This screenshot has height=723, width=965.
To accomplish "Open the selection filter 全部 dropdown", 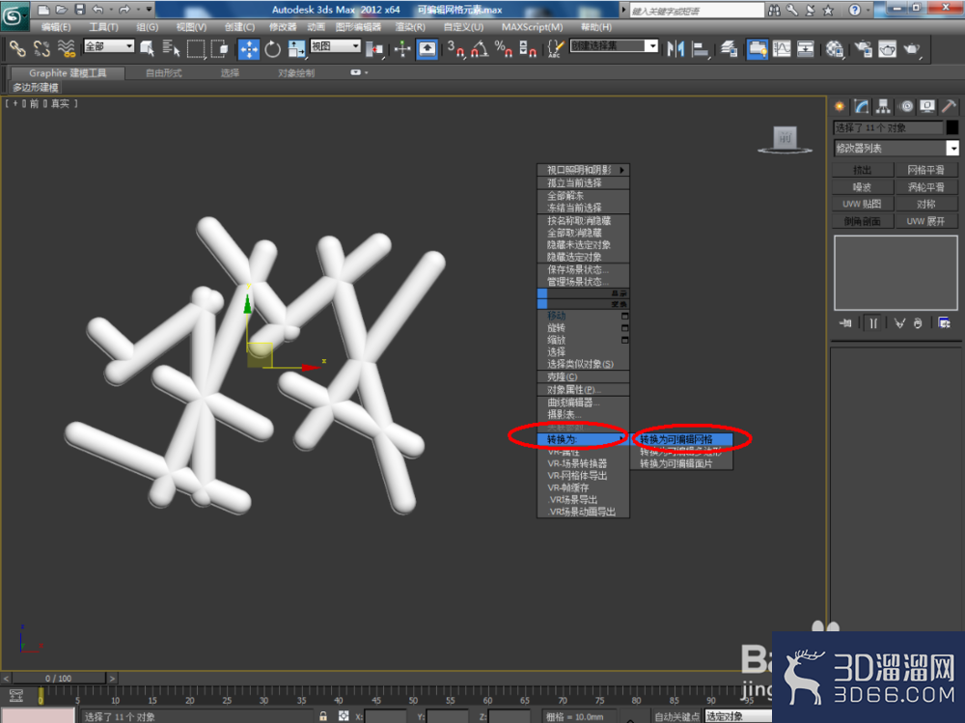I will [x=109, y=46].
